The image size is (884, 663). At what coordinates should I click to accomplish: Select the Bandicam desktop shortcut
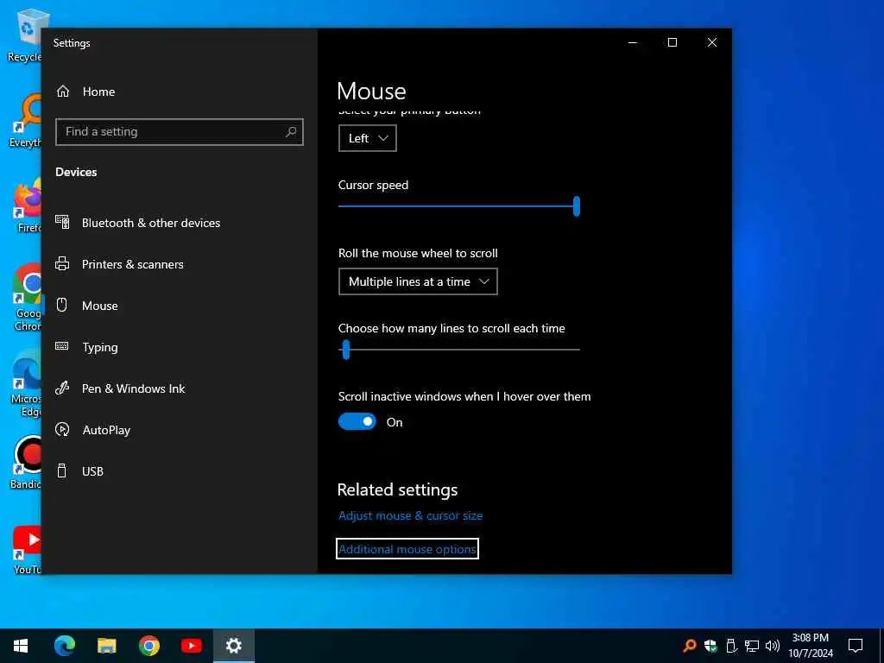(26, 463)
